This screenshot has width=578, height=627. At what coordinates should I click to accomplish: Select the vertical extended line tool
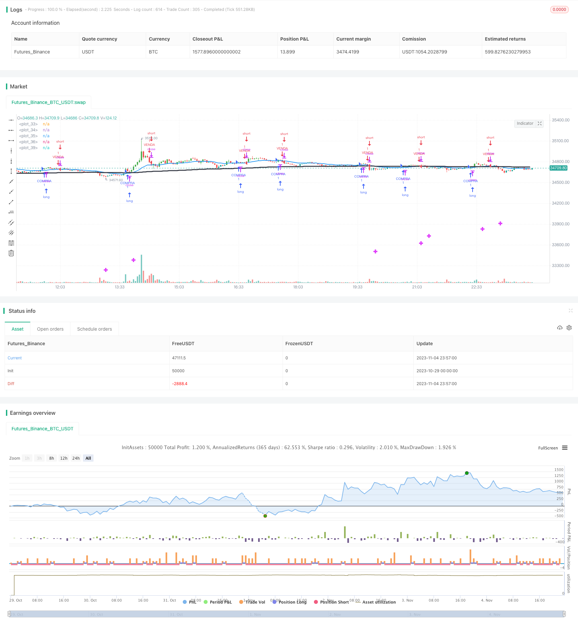(11, 161)
